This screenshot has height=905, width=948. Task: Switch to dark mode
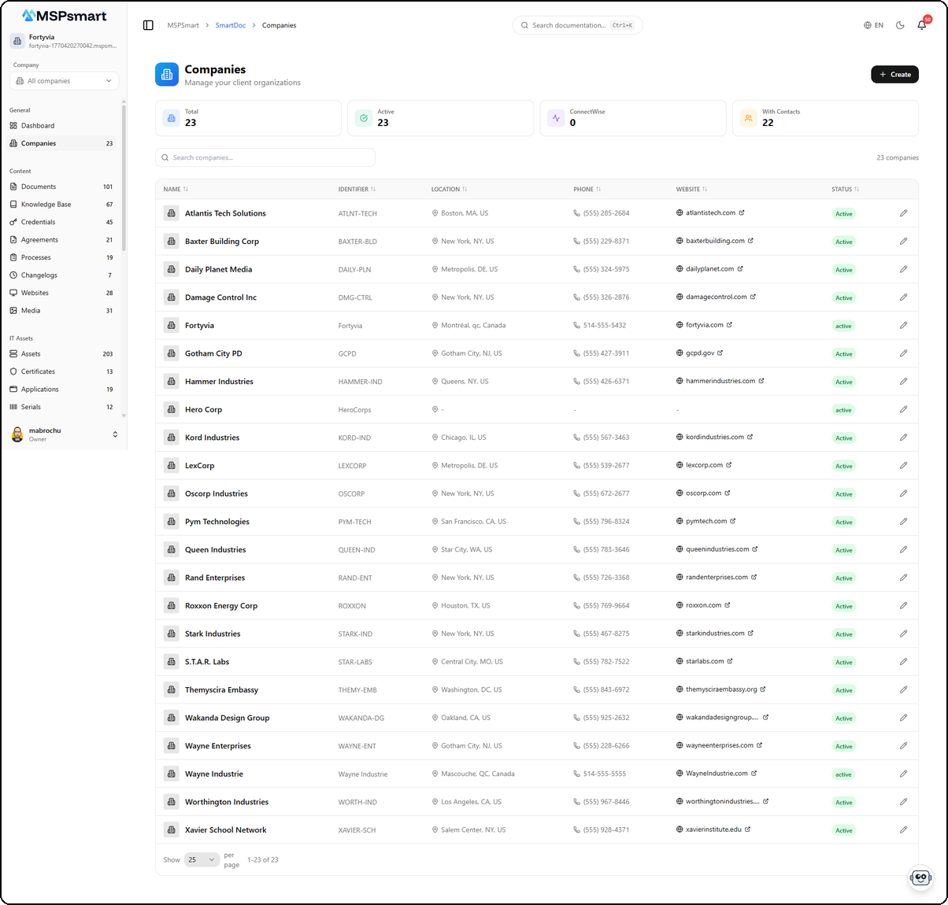coord(899,24)
